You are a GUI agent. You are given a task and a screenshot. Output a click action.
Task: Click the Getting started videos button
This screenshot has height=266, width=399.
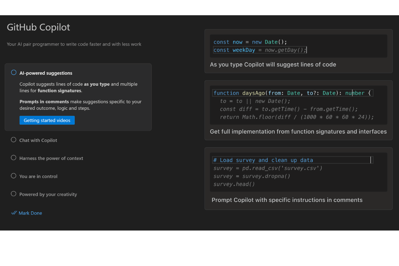click(x=47, y=120)
